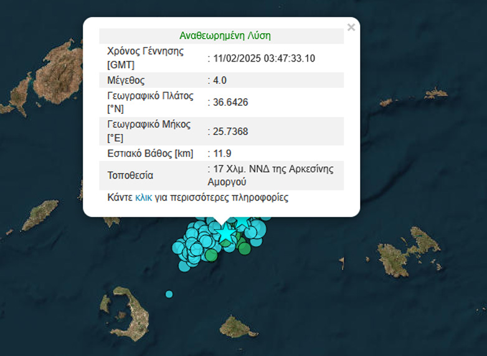Open the "κλικ" link for more information

point(143,198)
